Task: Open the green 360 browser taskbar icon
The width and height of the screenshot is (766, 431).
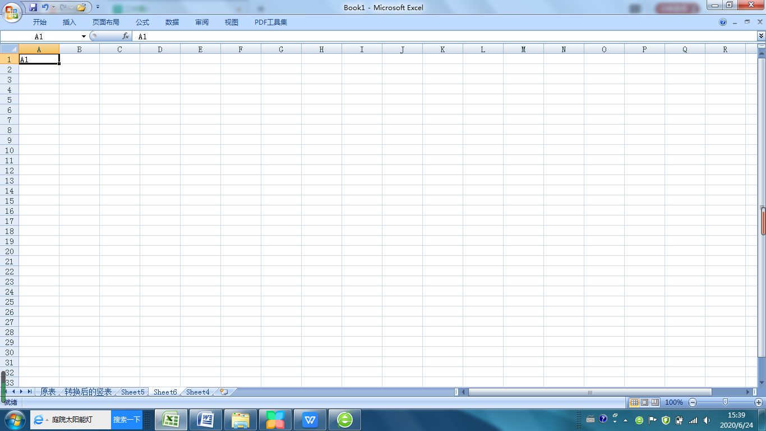Action: point(345,420)
